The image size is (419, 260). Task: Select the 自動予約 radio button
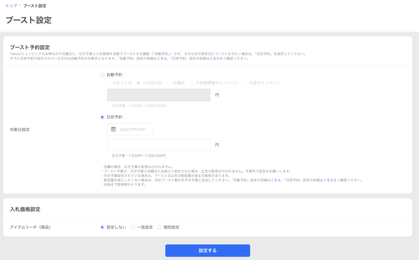click(x=102, y=75)
